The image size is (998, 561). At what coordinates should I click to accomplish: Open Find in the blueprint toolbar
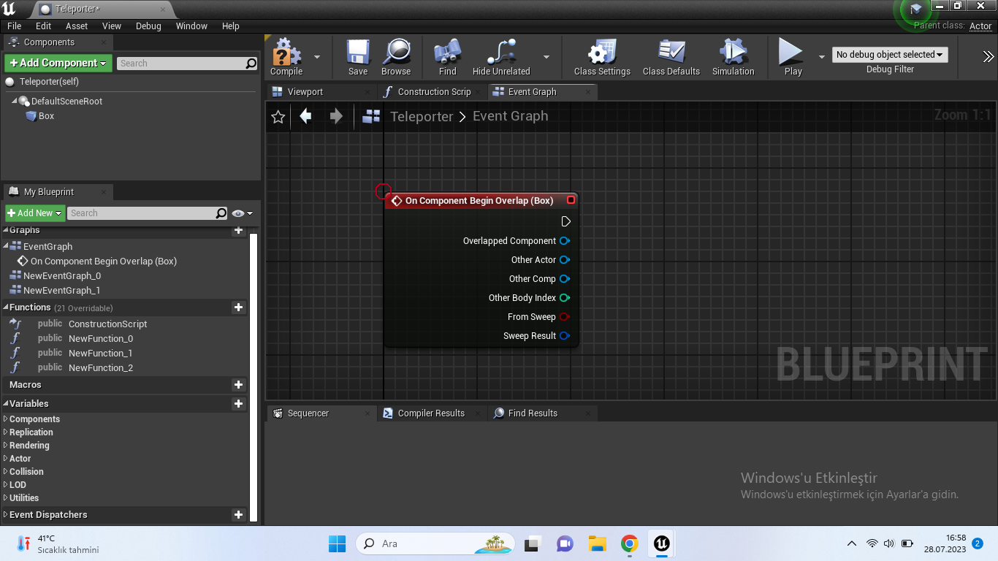coord(448,58)
